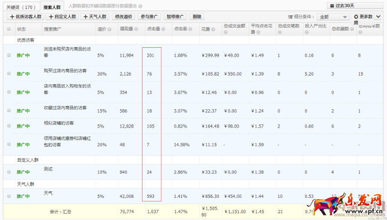Click the 合计：汇总 summary label

click(x=61, y=211)
